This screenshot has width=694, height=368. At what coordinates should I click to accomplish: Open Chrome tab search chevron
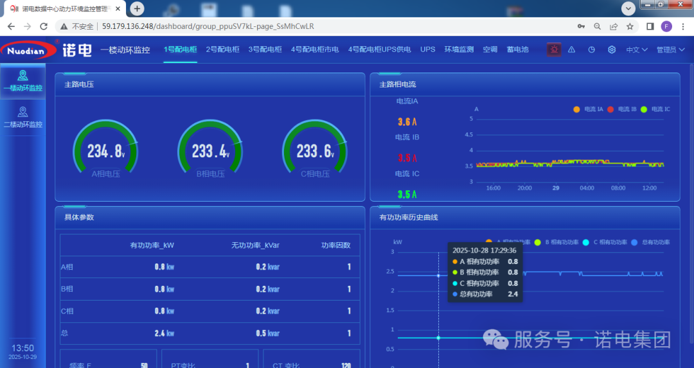(x=630, y=8)
